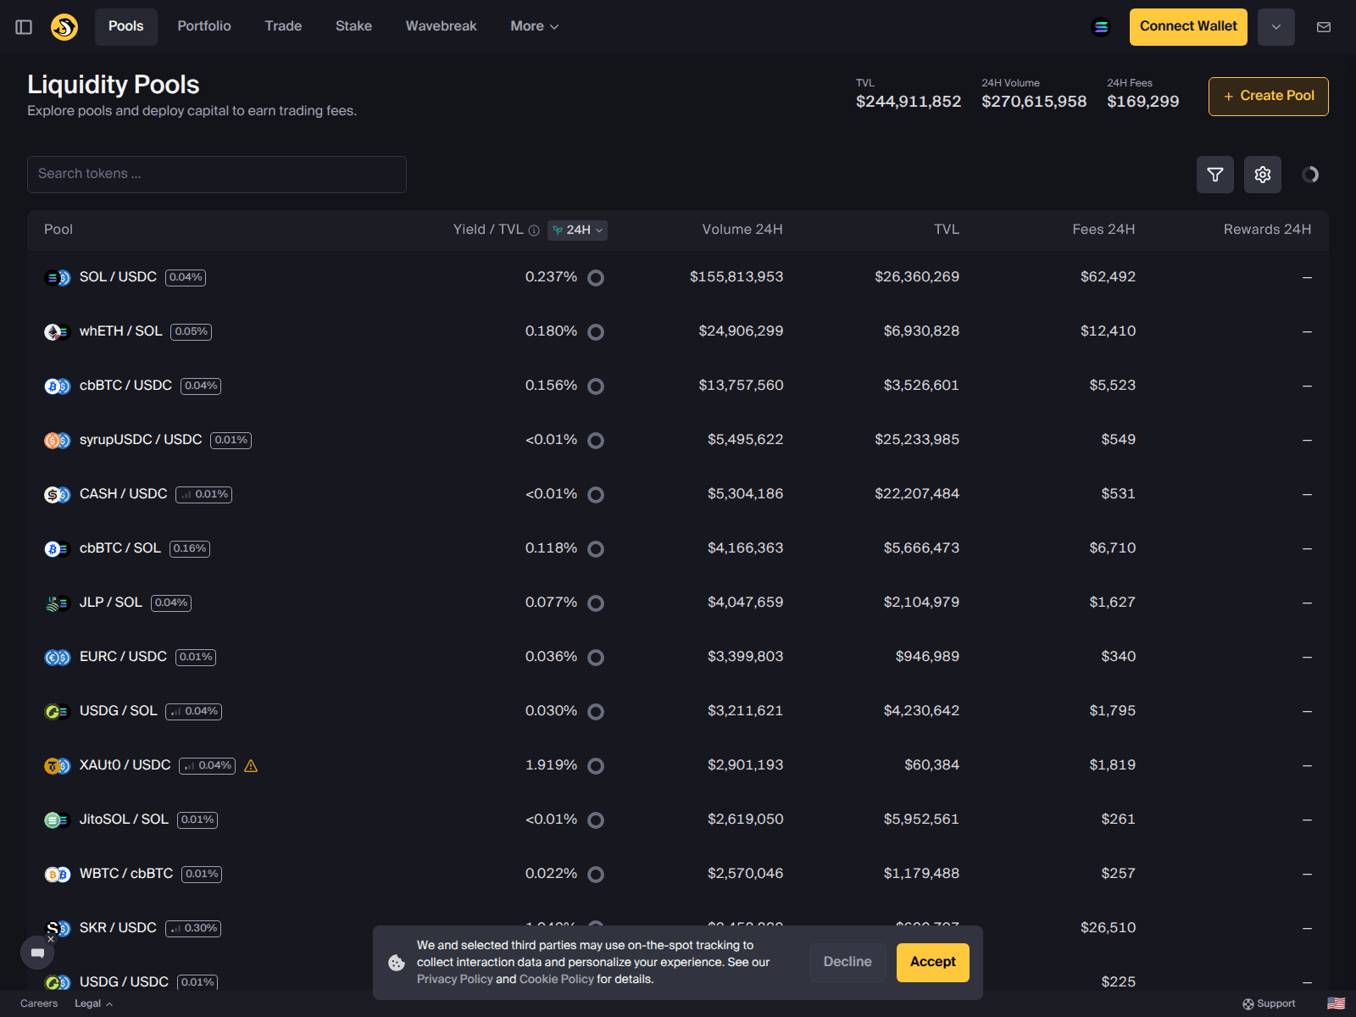Viewport: 1356px width, 1017px height.
Task: Click the total TVL $244,911,852 figure
Action: pos(909,102)
